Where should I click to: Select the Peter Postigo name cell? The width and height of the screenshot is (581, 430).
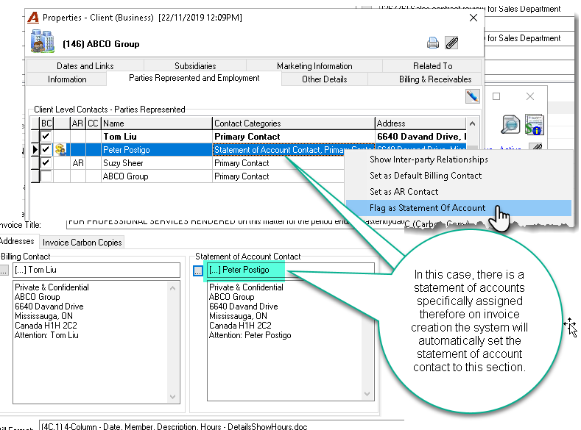[157, 150]
